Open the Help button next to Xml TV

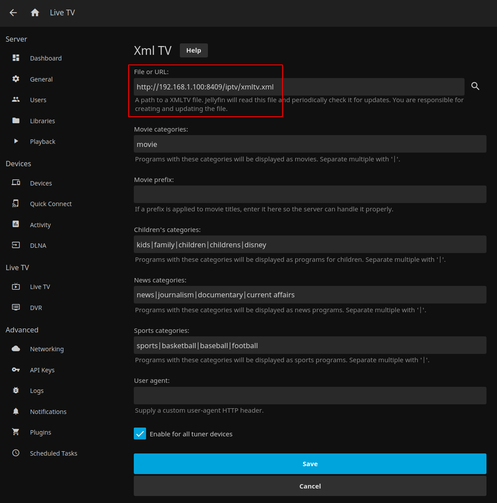(x=193, y=50)
